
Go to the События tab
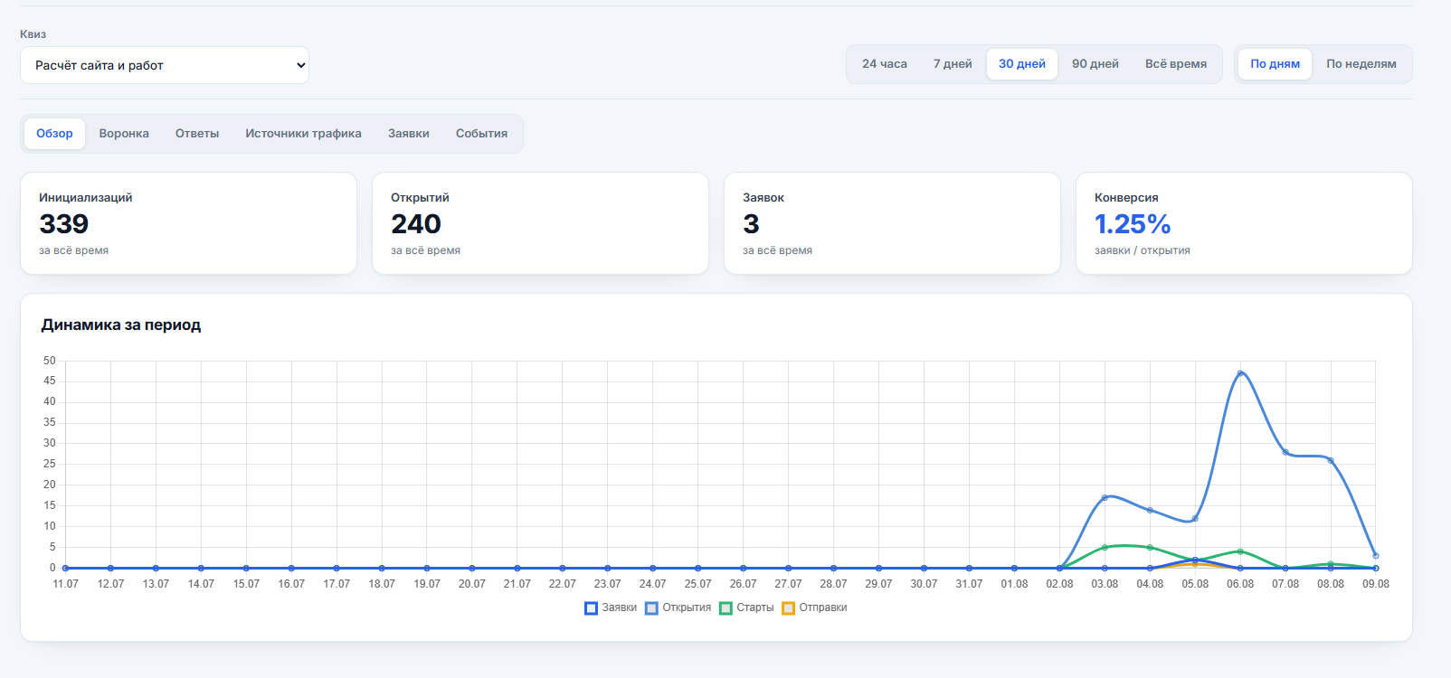click(481, 134)
